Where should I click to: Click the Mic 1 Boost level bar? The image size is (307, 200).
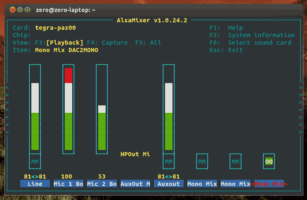68,109
